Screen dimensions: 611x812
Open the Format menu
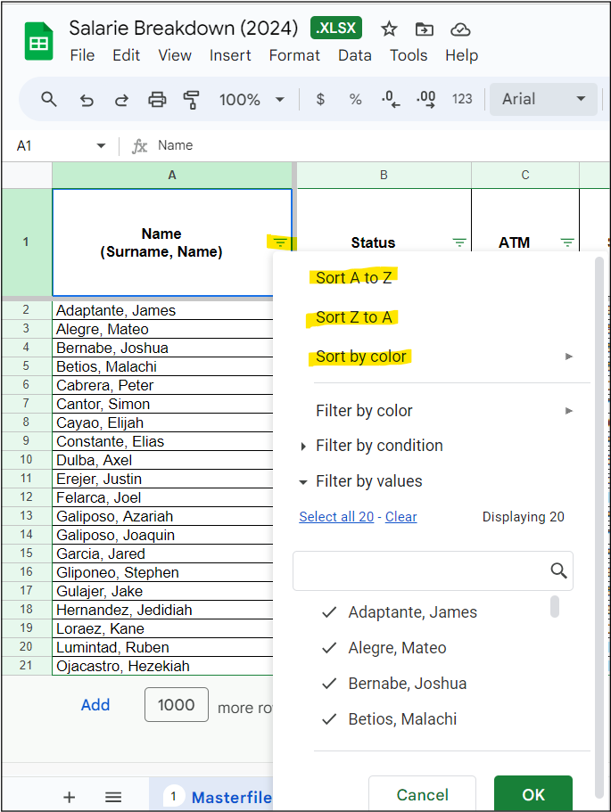coord(294,55)
